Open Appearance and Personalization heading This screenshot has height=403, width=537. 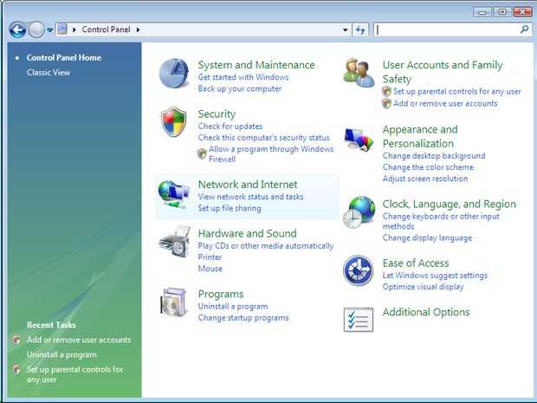click(420, 136)
